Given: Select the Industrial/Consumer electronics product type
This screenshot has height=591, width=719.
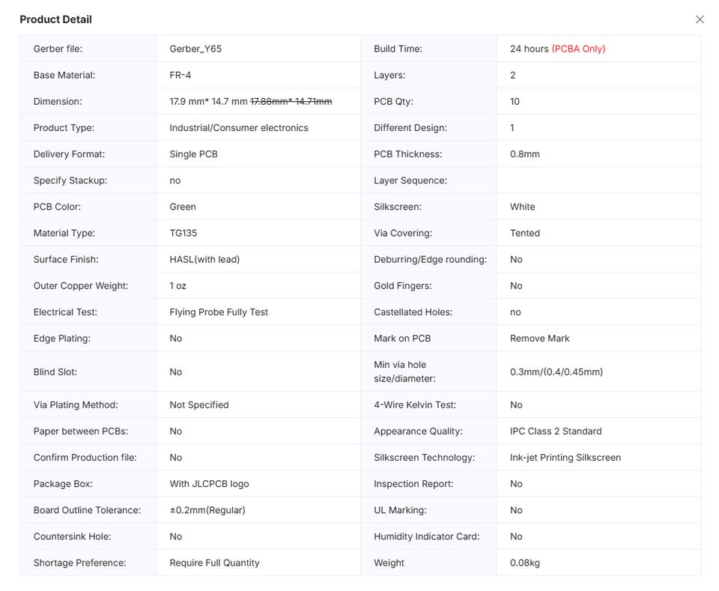Looking at the screenshot, I should [x=239, y=128].
